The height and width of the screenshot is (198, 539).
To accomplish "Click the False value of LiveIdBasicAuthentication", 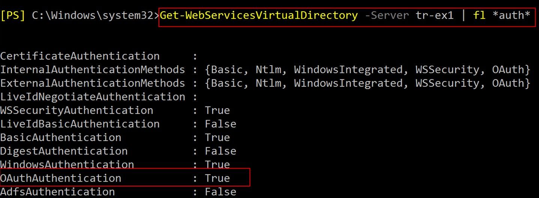I will pyautogui.click(x=220, y=124).
